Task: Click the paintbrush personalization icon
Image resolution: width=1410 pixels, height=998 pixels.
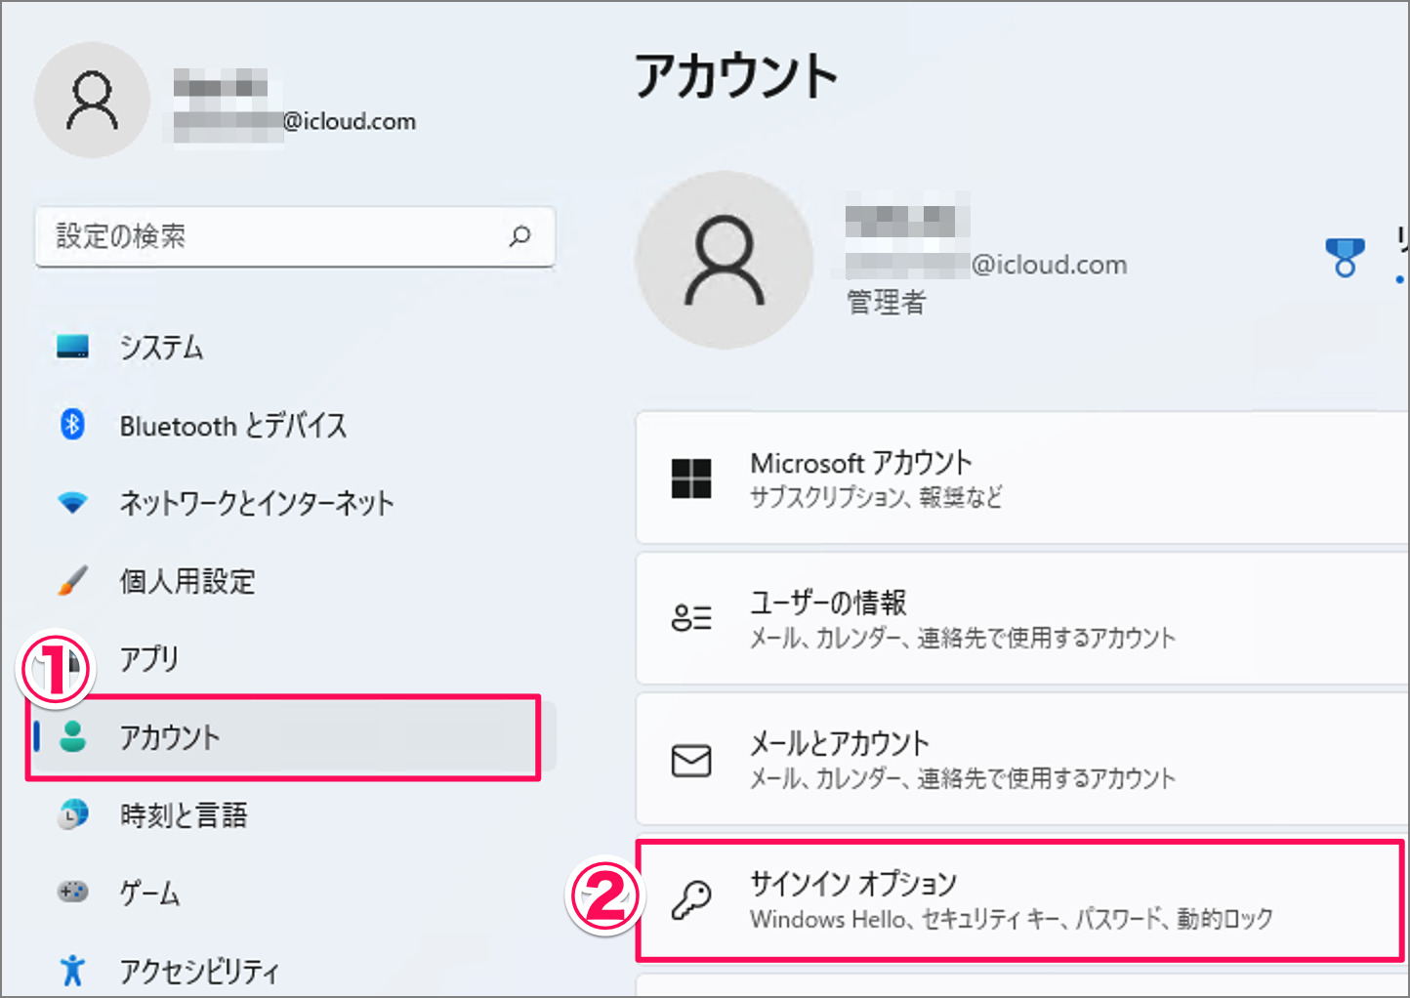Action: pyautogui.click(x=72, y=581)
